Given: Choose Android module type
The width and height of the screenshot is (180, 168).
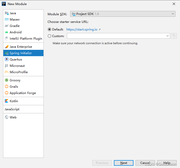Looking at the screenshot, I should (x=23, y=32).
